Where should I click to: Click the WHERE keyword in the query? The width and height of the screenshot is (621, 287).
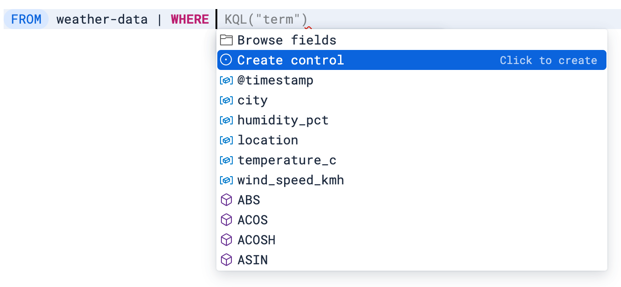coord(190,19)
